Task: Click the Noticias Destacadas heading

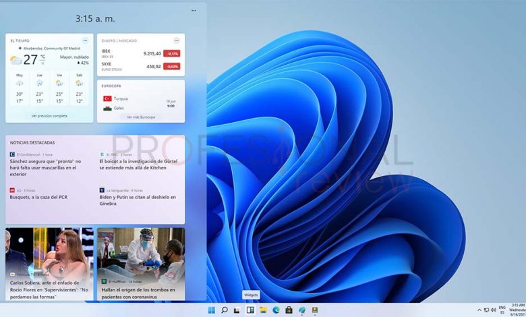Action: [32, 142]
